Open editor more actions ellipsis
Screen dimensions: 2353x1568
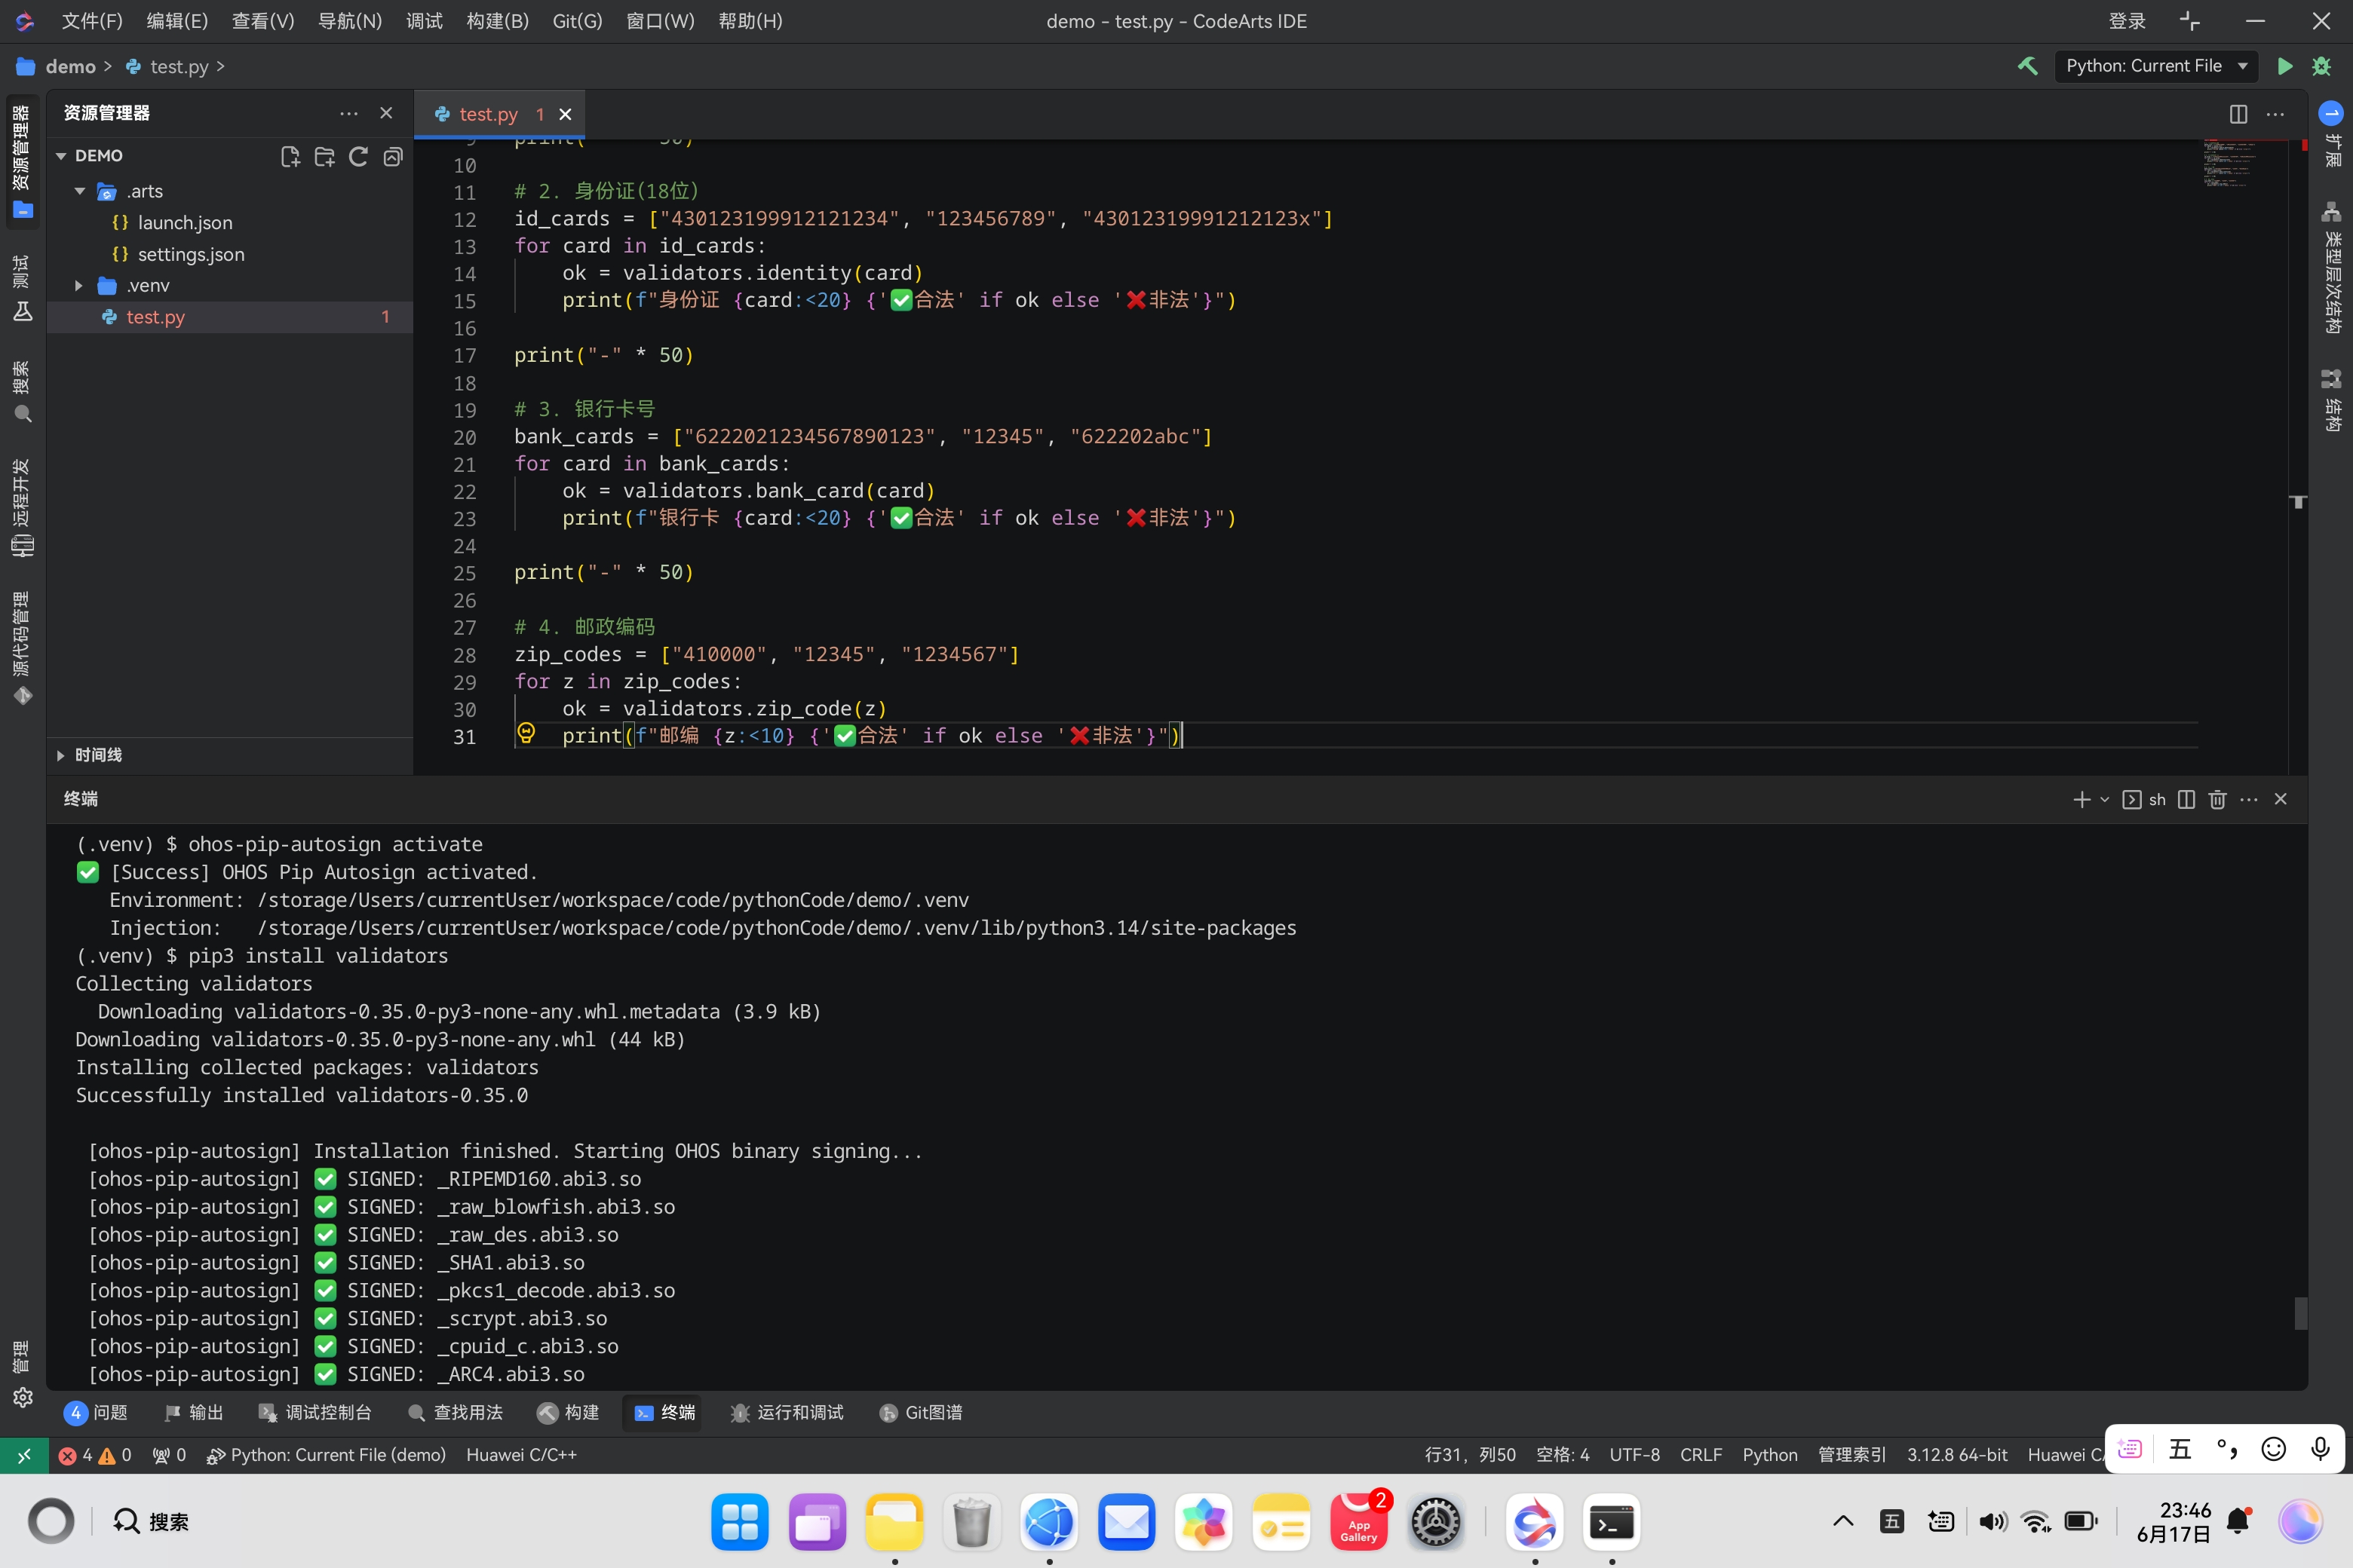coord(2275,114)
